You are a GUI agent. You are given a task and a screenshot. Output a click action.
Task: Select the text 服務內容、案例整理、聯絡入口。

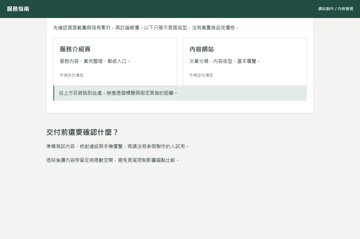point(96,61)
